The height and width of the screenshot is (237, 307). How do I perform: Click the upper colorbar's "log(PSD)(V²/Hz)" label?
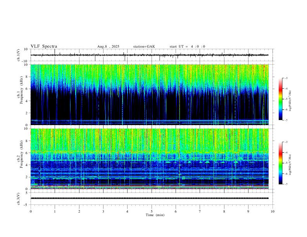[290, 101]
